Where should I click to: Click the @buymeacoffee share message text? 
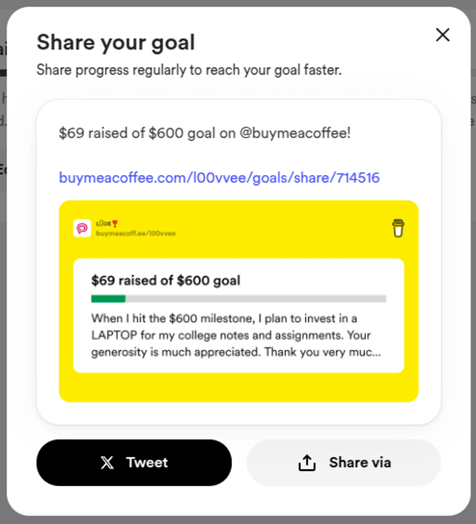pyautogui.click(x=205, y=133)
